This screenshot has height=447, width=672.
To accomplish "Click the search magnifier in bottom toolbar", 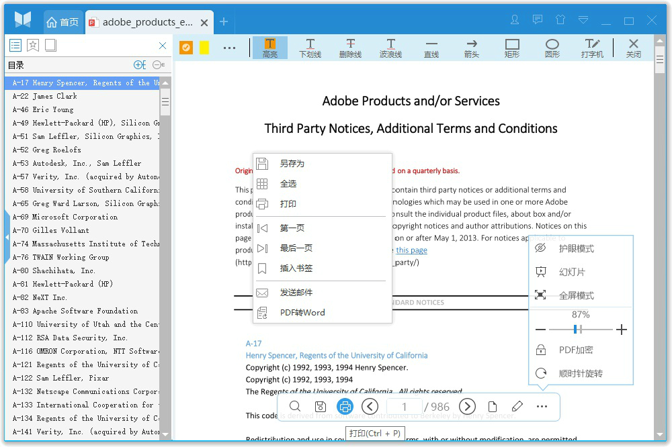I will [295, 406].
